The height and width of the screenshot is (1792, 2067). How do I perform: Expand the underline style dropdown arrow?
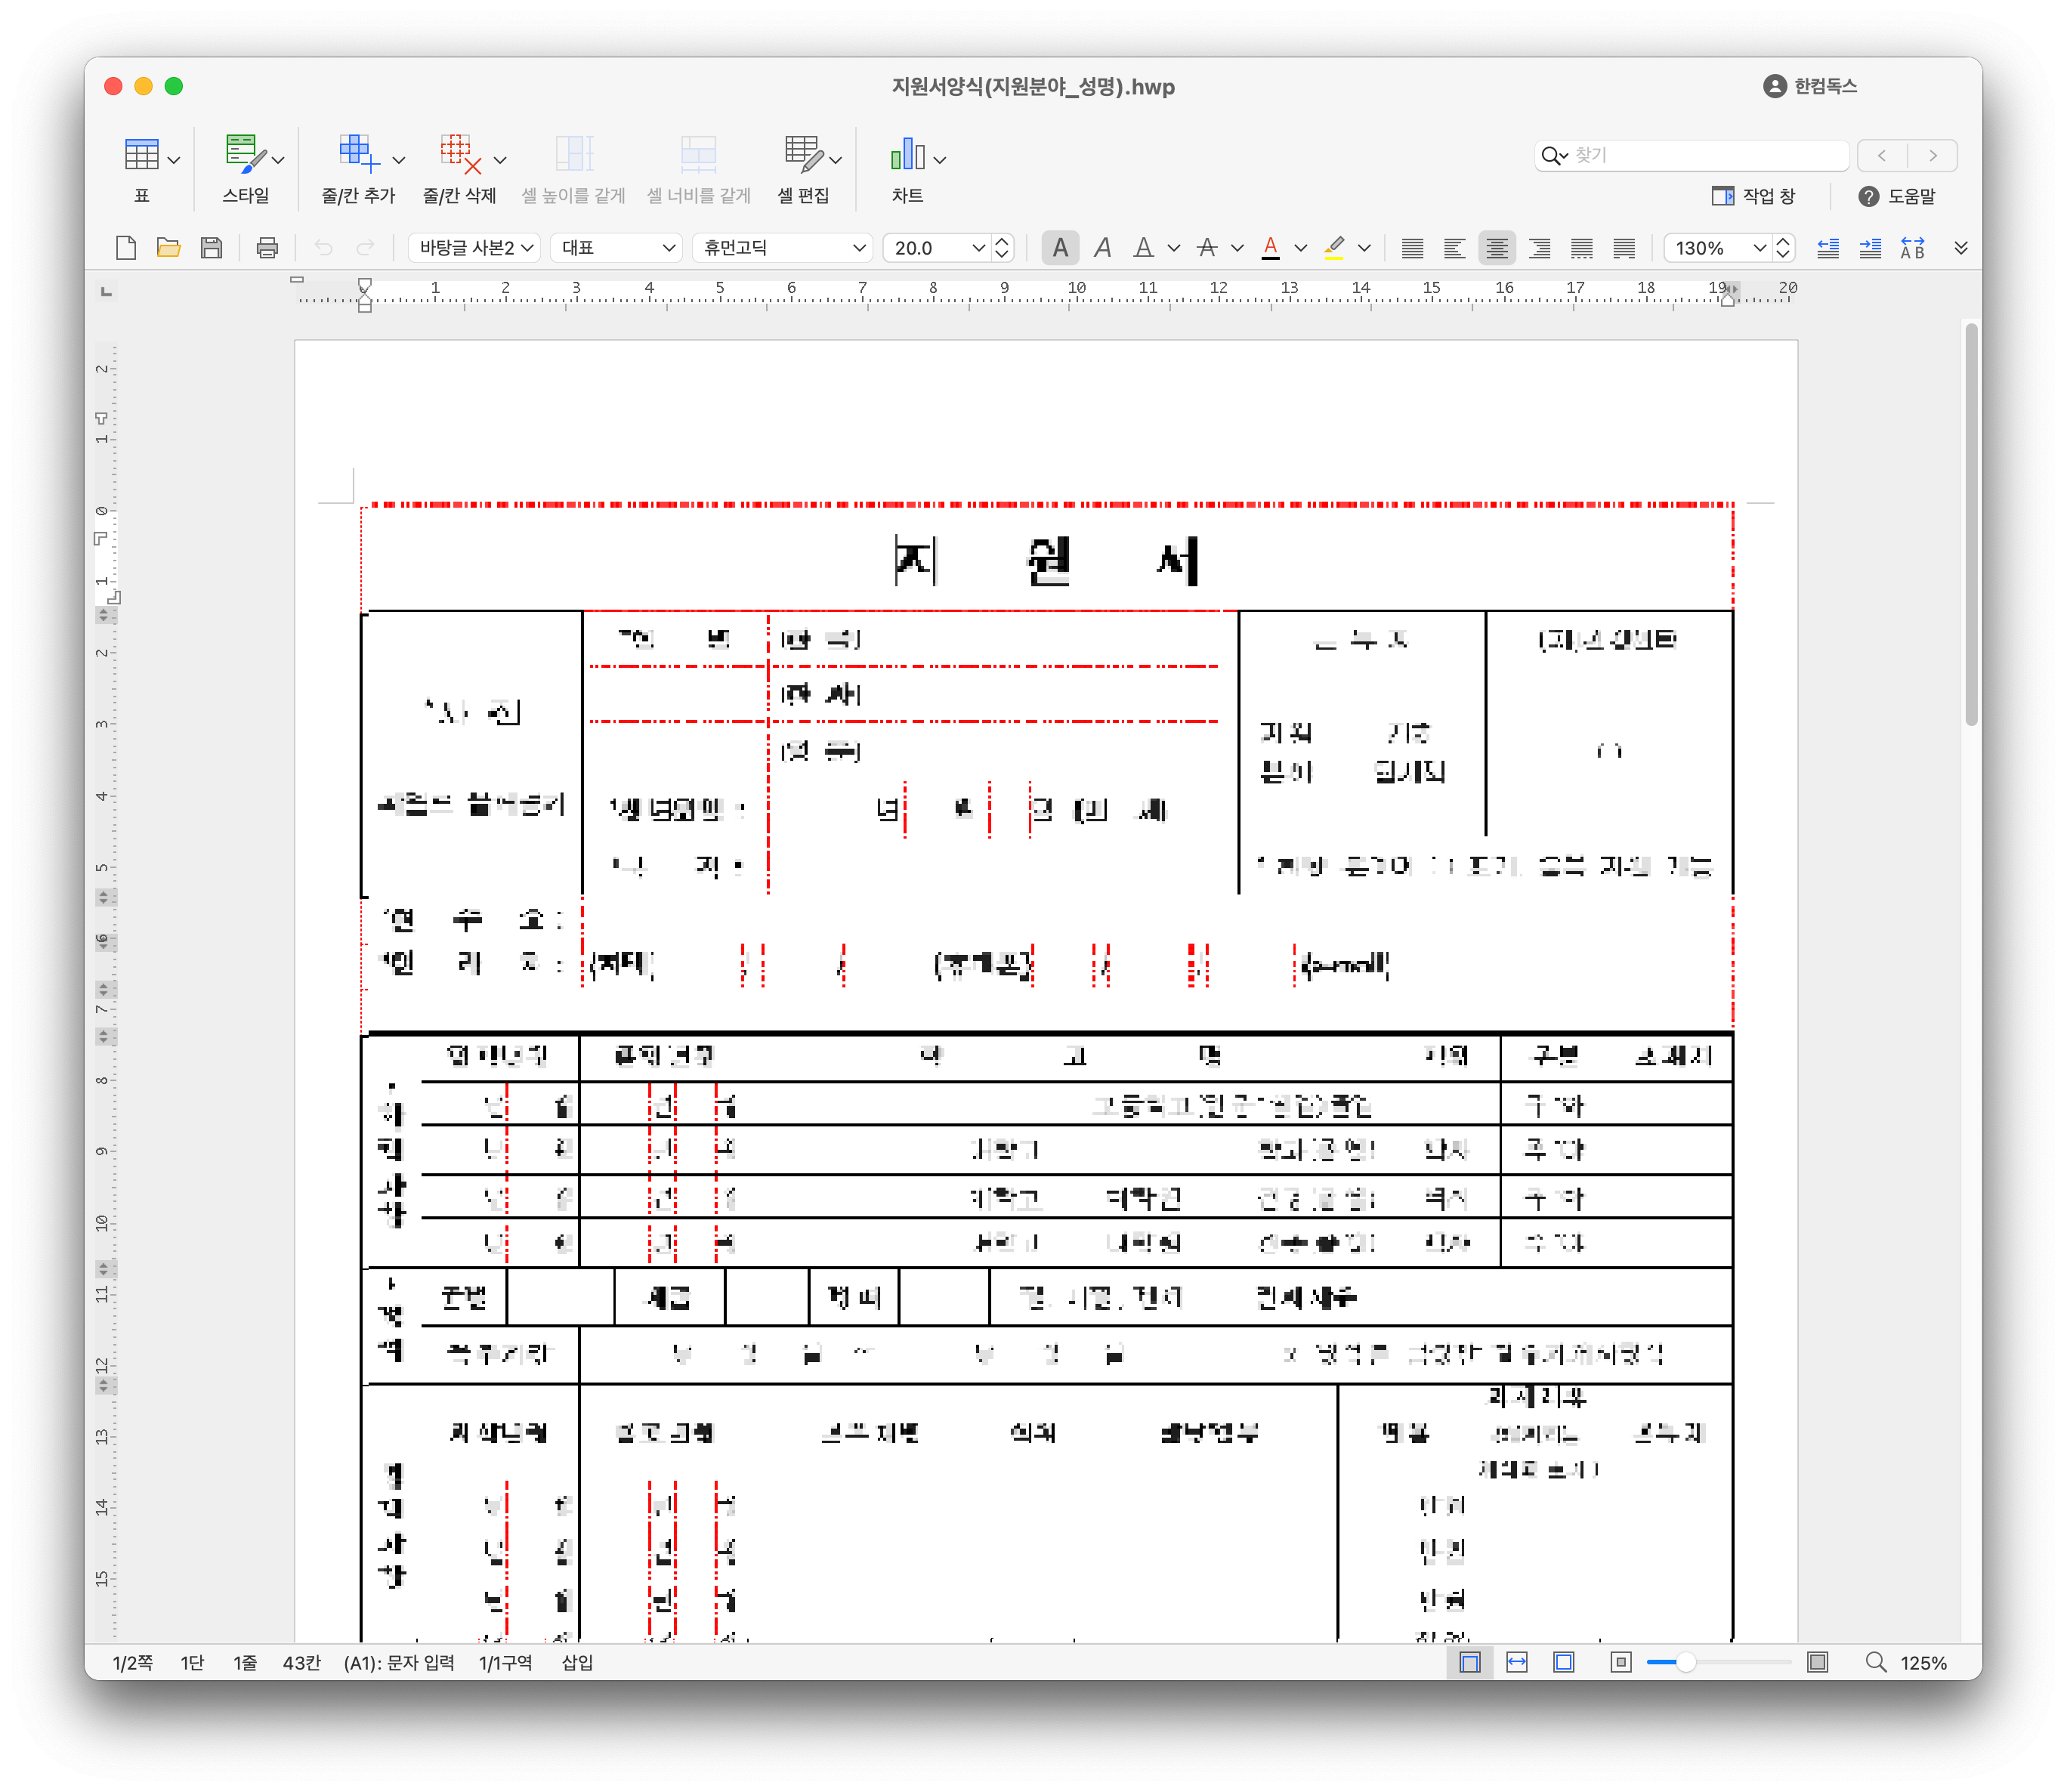(1174, 248)
